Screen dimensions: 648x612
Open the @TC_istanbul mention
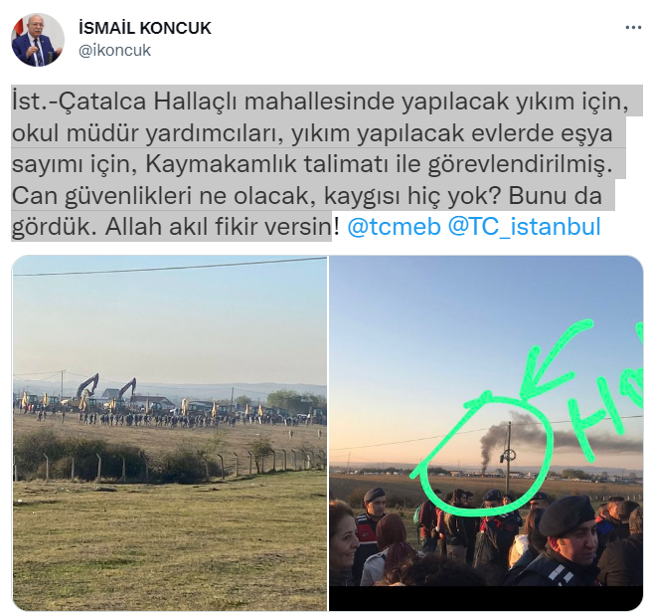click(524, 226)
